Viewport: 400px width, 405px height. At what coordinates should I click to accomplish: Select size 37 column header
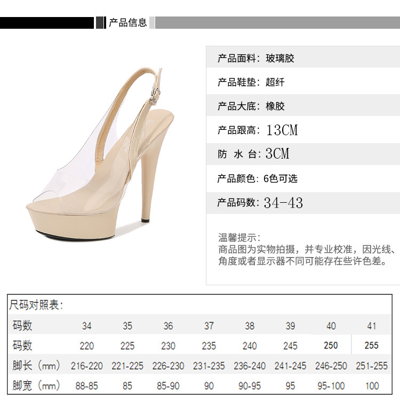(x=209, y=326)
